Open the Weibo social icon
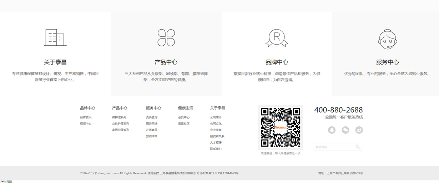 (359, 130)
